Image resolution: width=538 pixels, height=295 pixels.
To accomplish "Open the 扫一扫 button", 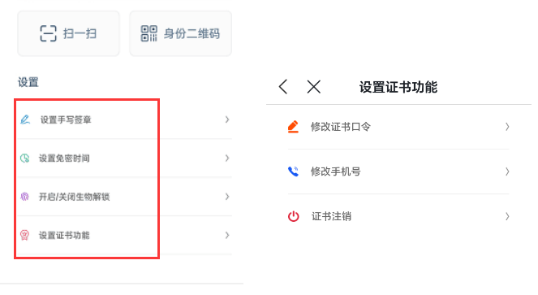I will (x=69, y=33).
